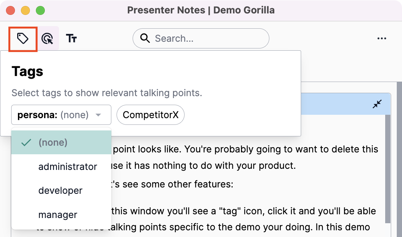Maximize the window with green button
The width and height of the screenshot is (402, 237).
coord(40,10)
